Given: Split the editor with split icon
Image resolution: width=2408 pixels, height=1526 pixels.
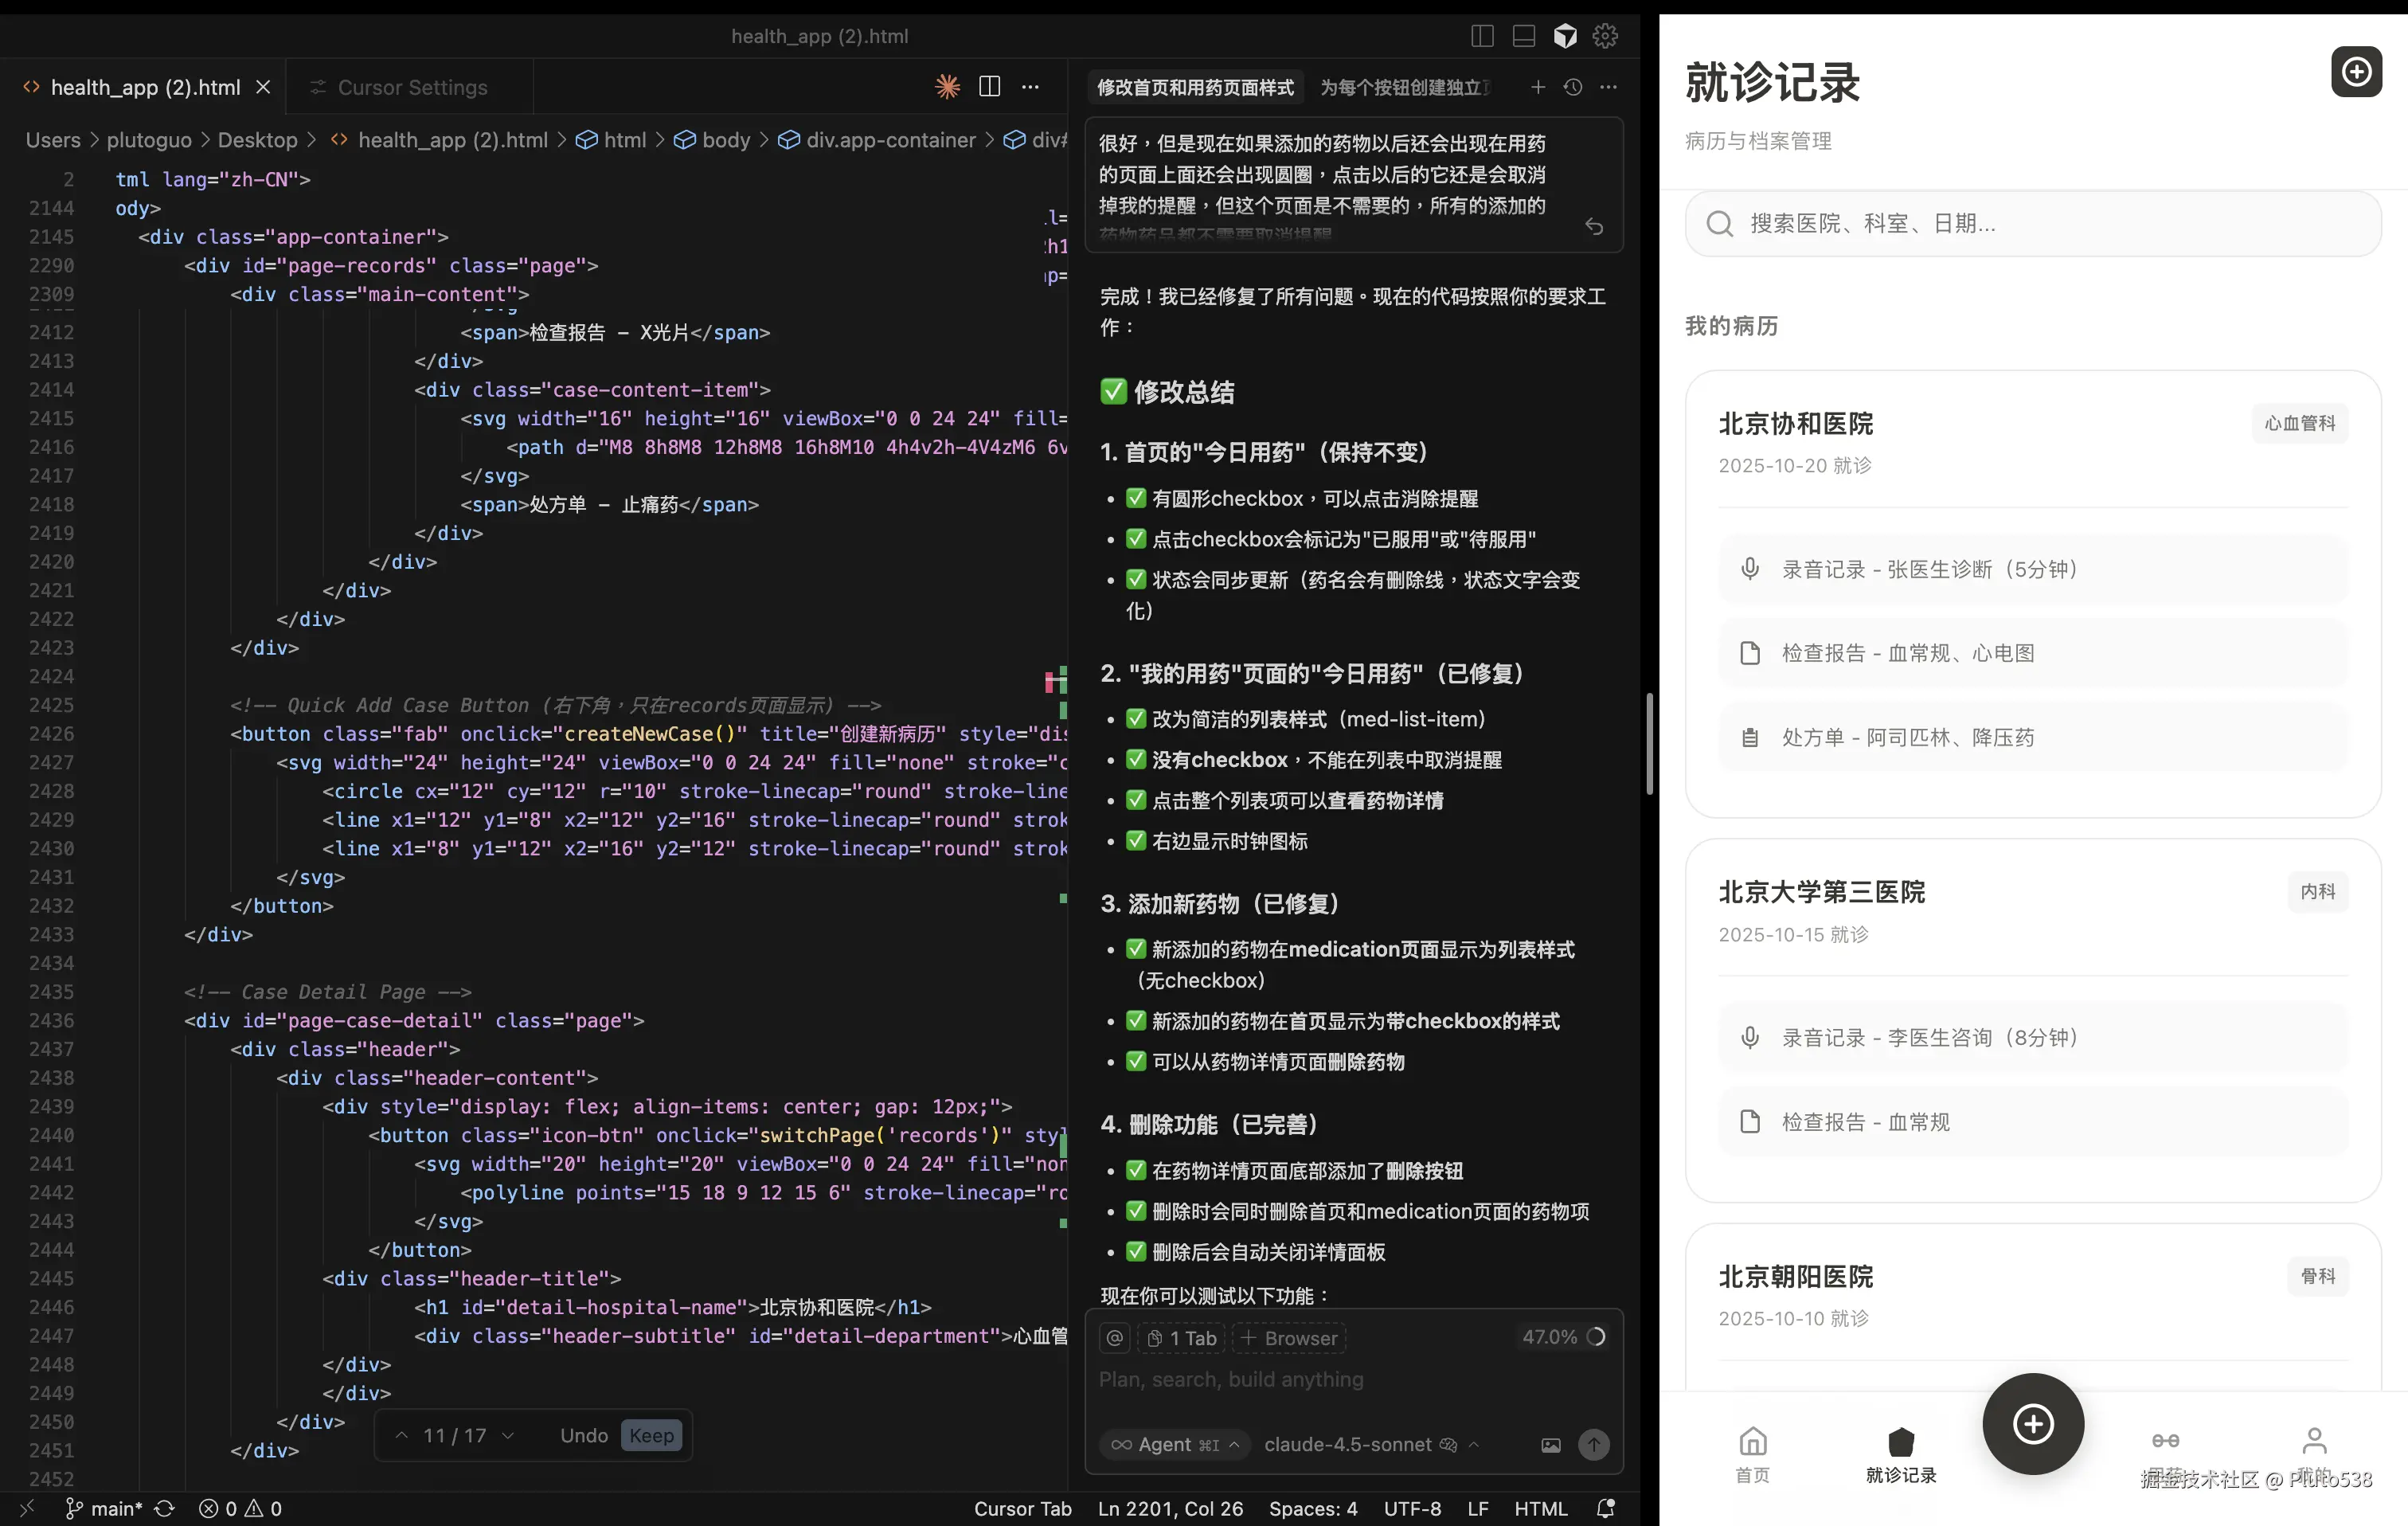Looking at the screenshot, I should tap(989, 87).
